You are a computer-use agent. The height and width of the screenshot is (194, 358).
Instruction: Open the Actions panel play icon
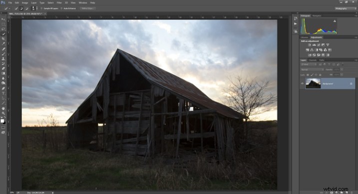point(296,24)
